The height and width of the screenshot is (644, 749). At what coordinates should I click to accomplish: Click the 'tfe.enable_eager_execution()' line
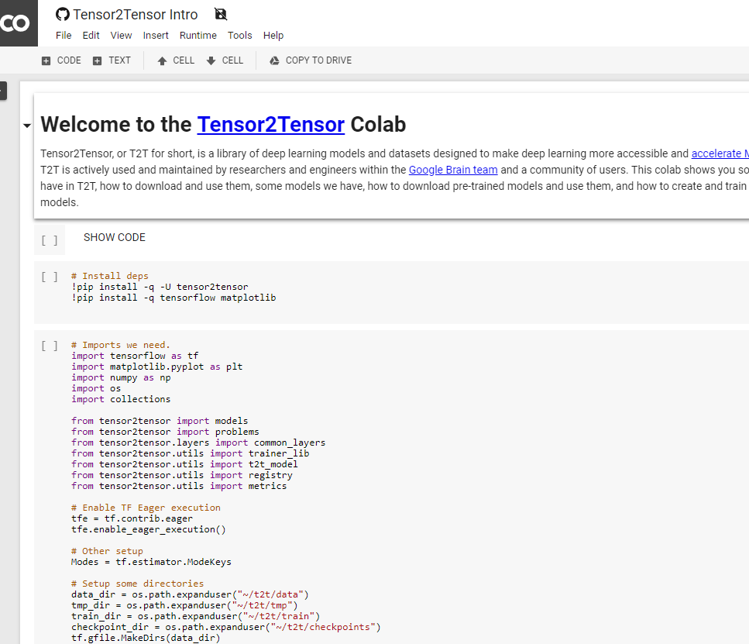[149, 529]
